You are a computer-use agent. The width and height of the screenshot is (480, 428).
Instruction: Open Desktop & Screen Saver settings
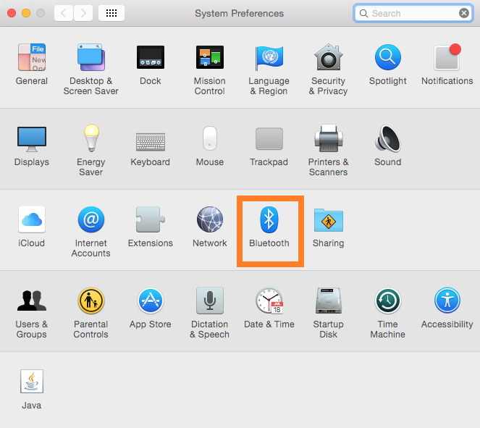coord(91,57)
